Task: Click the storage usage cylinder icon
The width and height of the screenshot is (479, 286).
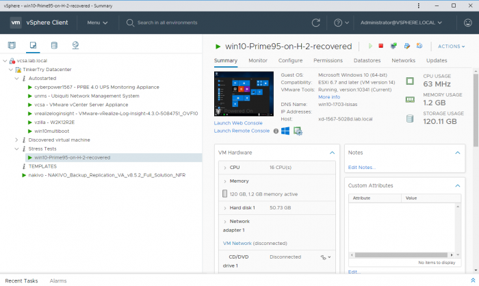Action: (410, 118)
